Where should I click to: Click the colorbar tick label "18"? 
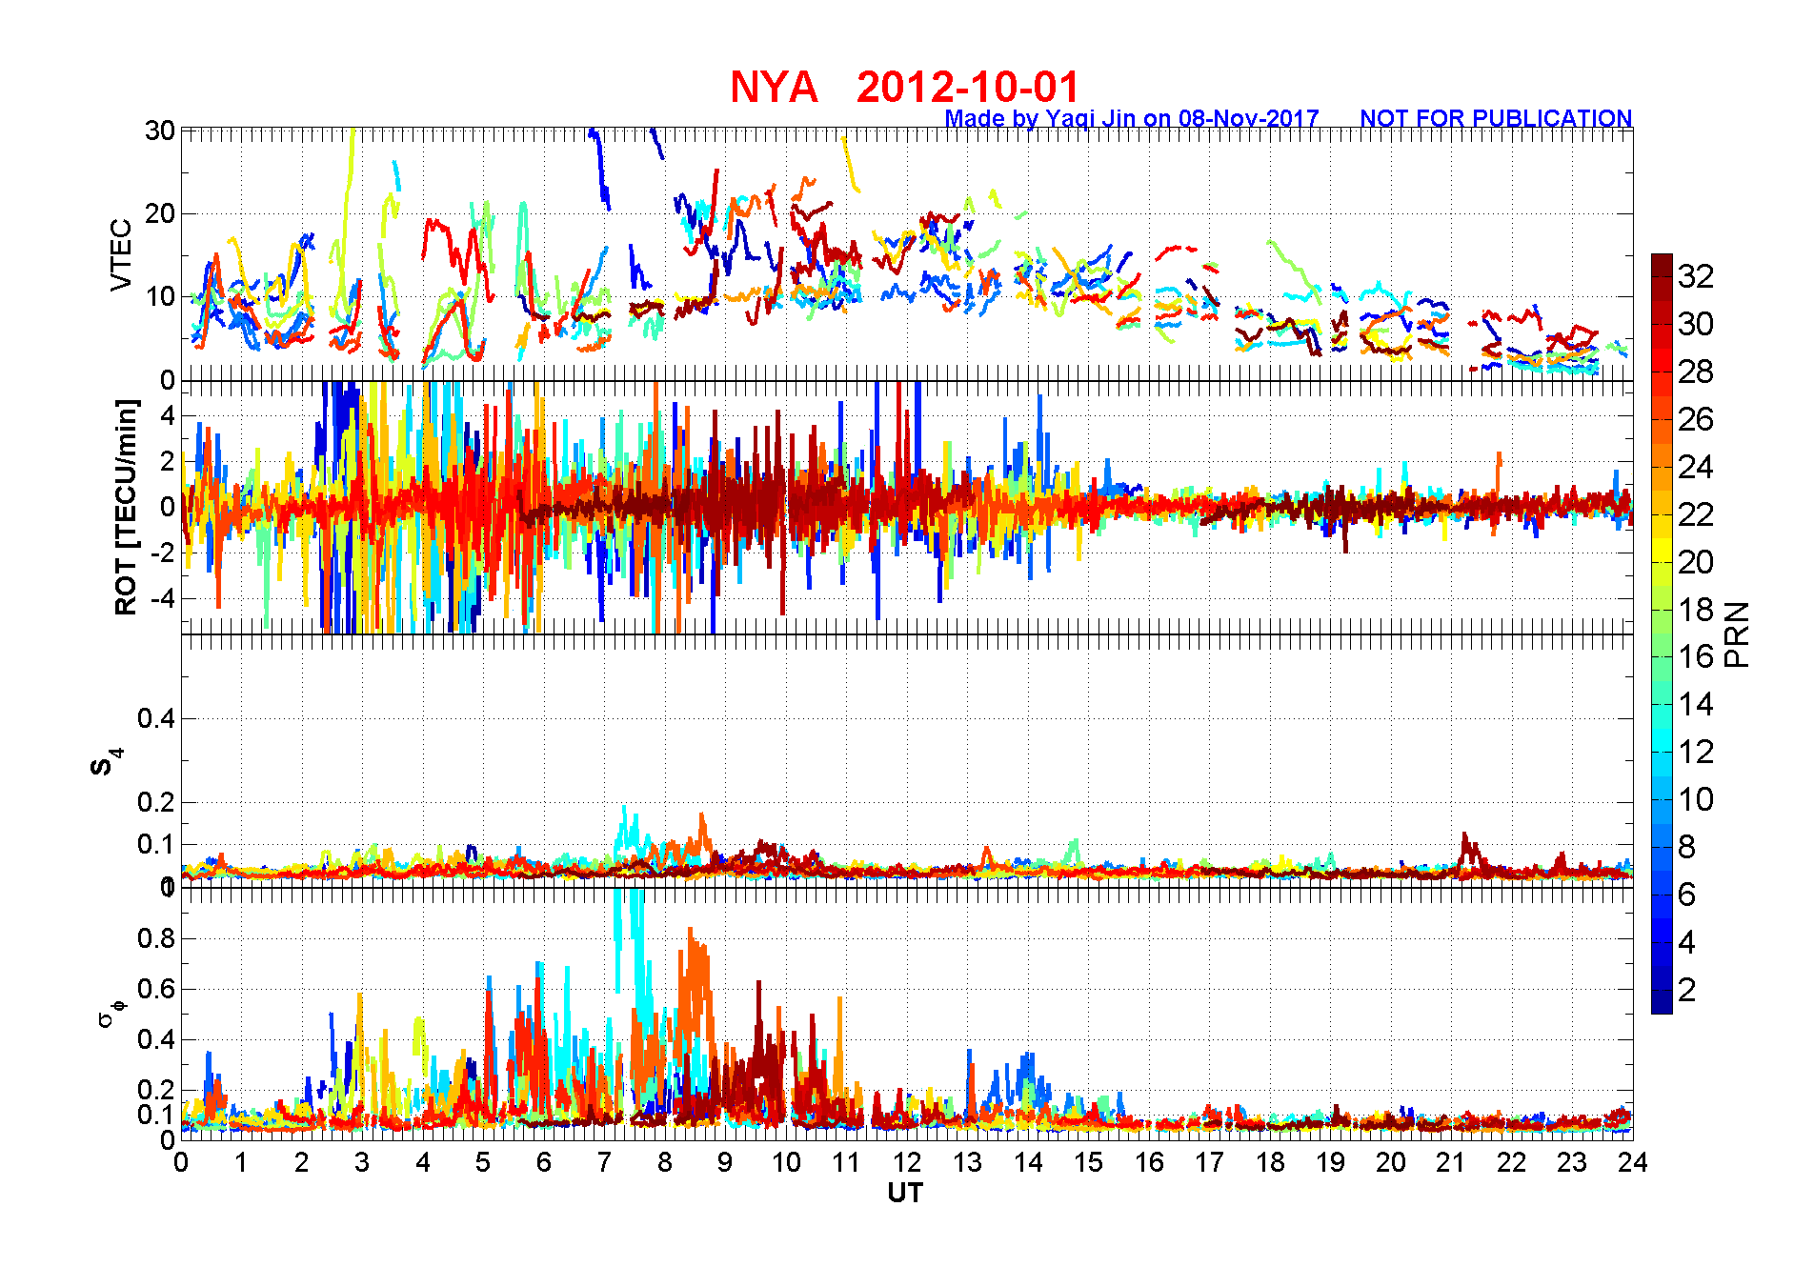click(x=1696, y=610)
